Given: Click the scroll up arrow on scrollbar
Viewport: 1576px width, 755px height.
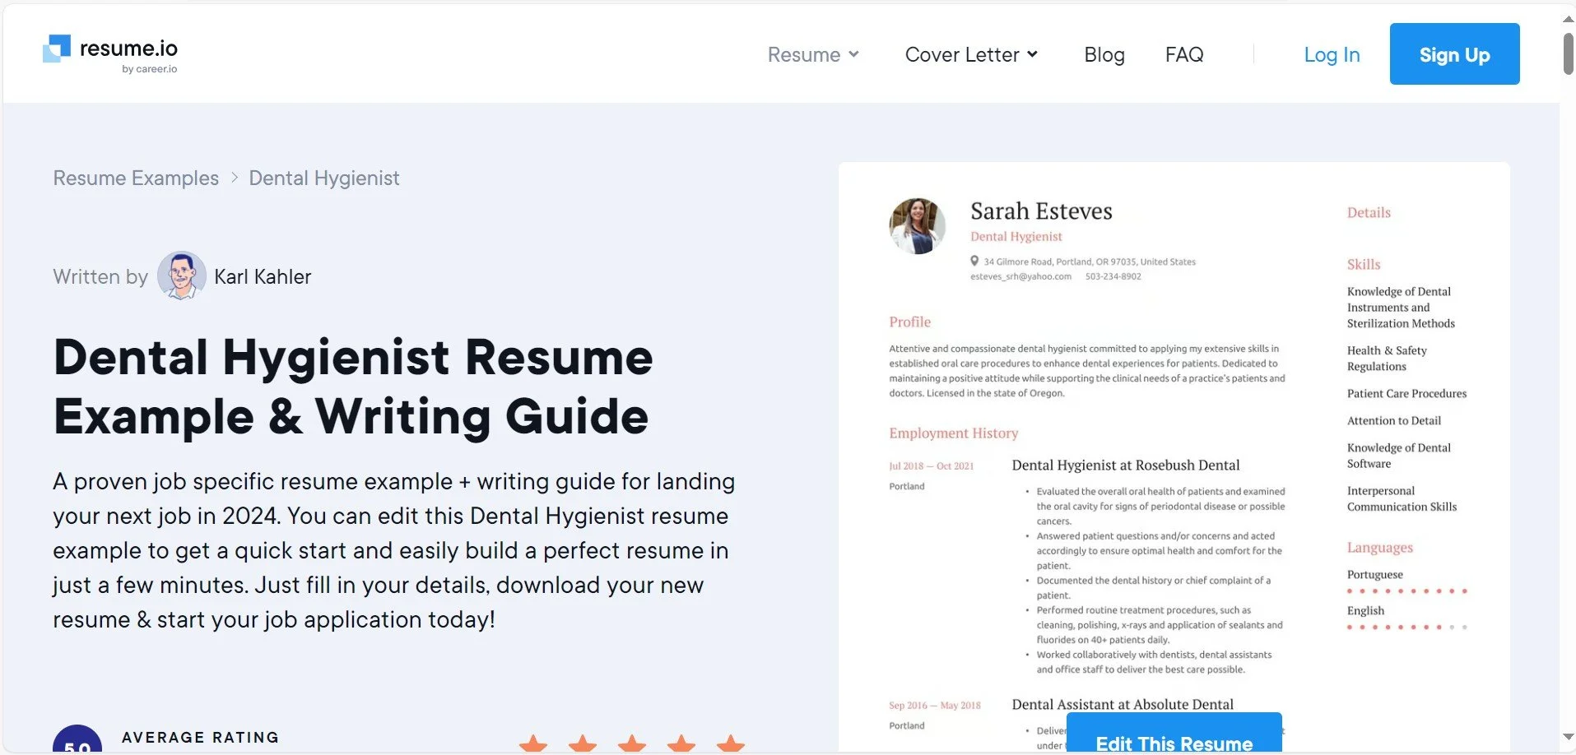Looking at the screenshot, I should [x=1568, y=18].
